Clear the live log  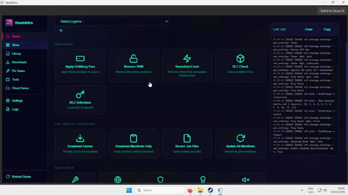click(308, 29)
